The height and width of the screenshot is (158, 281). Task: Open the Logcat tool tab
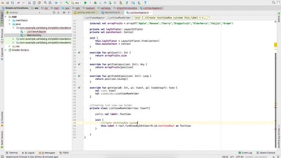click(28, 153)
